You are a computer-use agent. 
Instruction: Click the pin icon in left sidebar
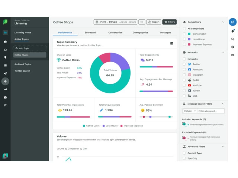[5, 57]
